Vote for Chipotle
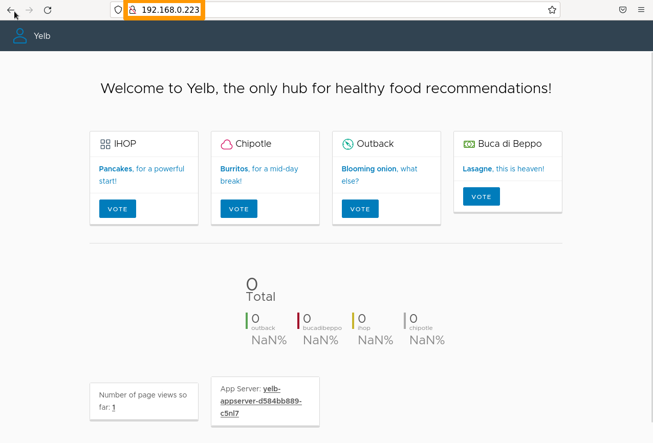This screenshot has height=443, width=653. pos(239,209)
